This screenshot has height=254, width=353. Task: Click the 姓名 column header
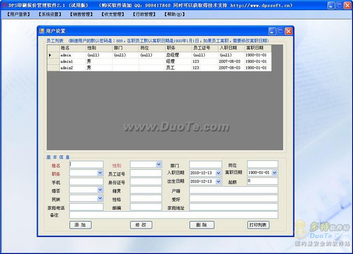pyautogui.click(x=72, y=48)
